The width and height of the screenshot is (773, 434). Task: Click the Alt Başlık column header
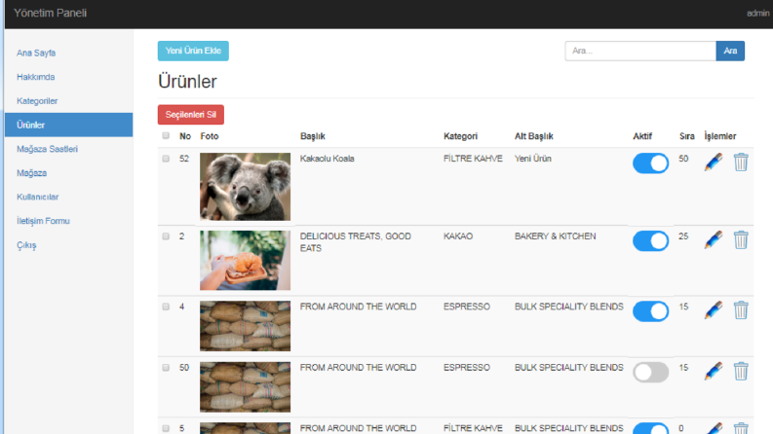click(534, 136)
